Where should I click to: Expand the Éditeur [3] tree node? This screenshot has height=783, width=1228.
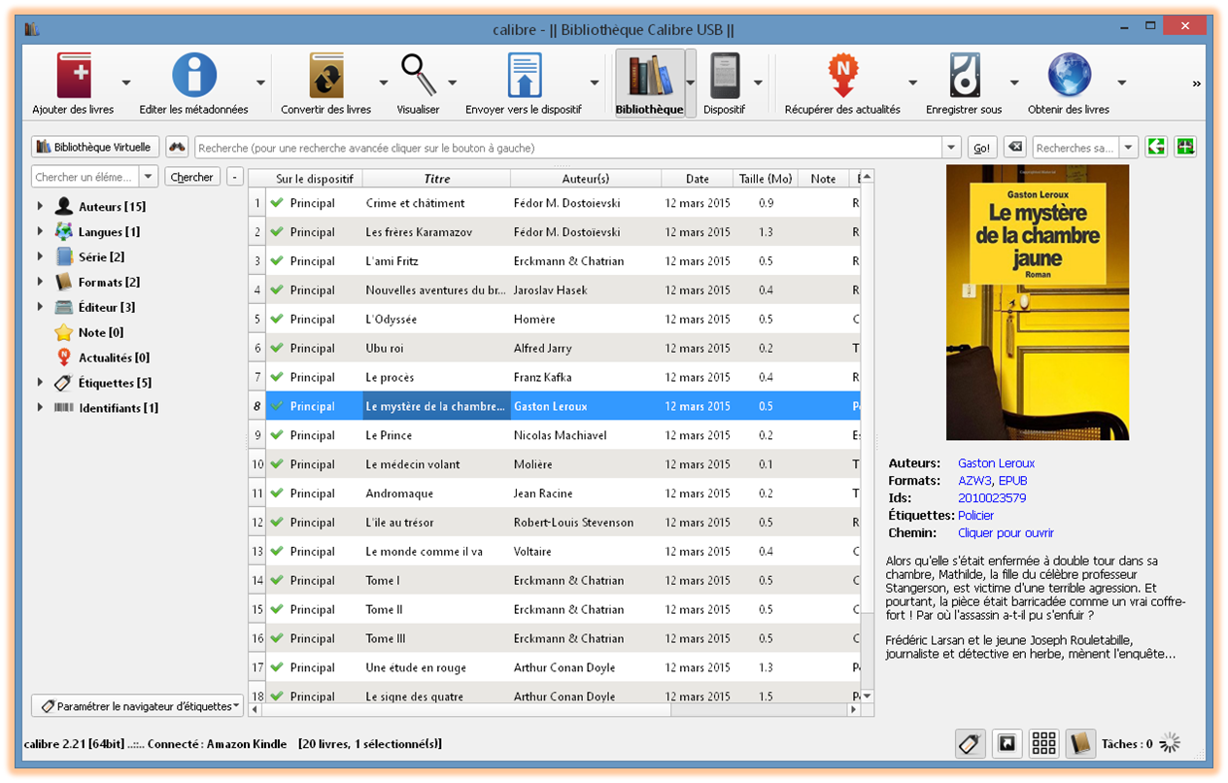tap(40, 307)
